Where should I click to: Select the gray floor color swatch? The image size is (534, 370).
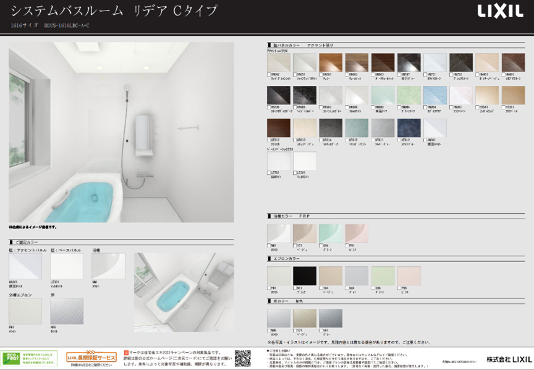(331, 318)
